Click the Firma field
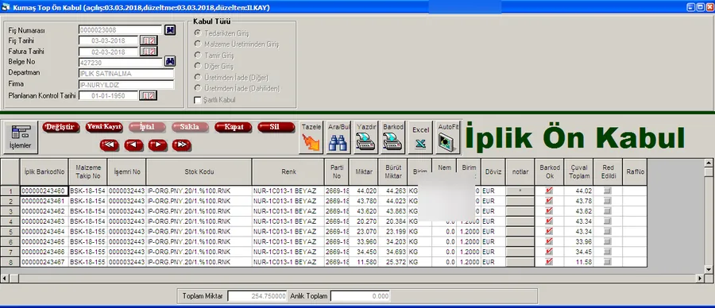This screenshot has height=308, width=715. pyautogui.click(x=126, y=84)
